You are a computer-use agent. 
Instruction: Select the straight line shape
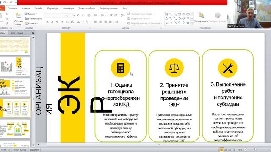(171, 14)
